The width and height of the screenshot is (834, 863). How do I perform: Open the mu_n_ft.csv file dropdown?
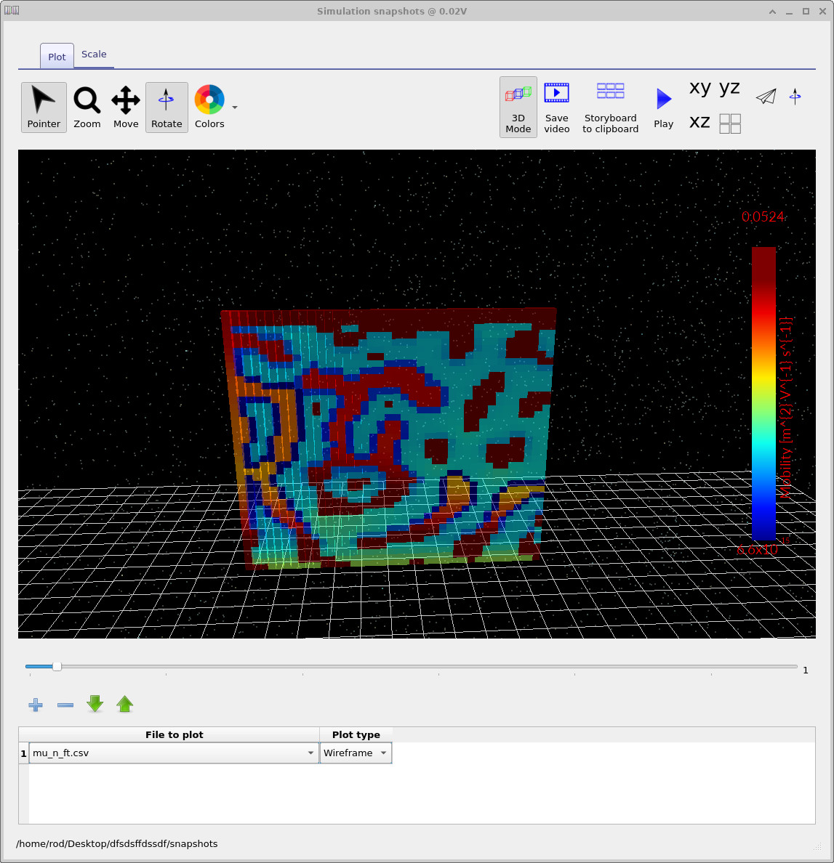[x=310, y=753]
